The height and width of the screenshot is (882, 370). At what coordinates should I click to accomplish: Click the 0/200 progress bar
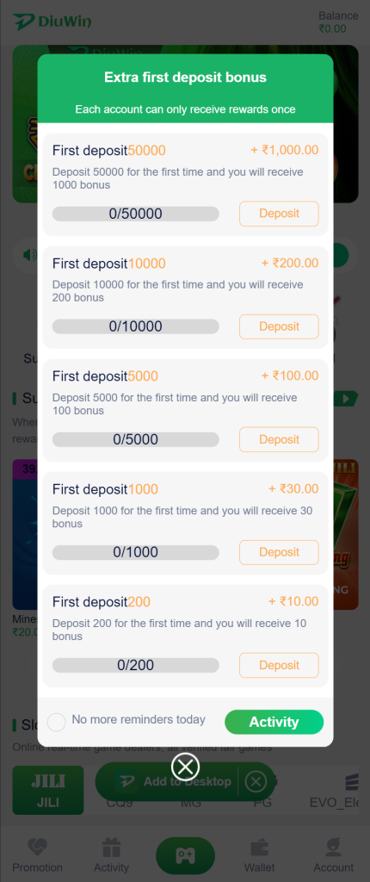coord(135,666)
